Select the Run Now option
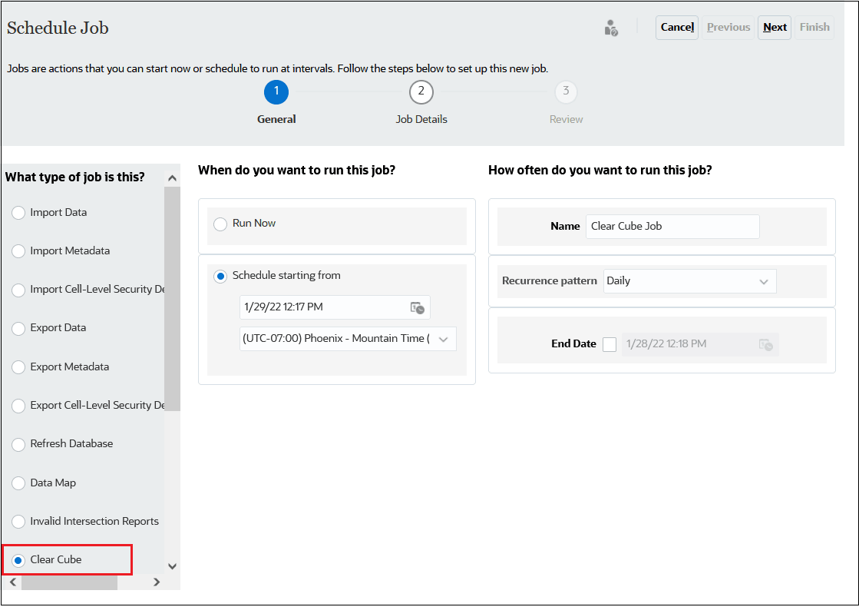Screen dimensions: 859x607 tap(220, 223)
